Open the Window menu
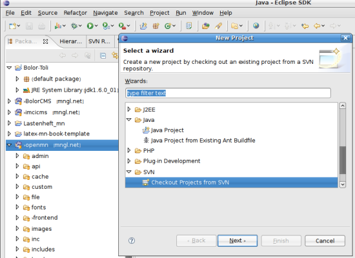 click(203, 13)
